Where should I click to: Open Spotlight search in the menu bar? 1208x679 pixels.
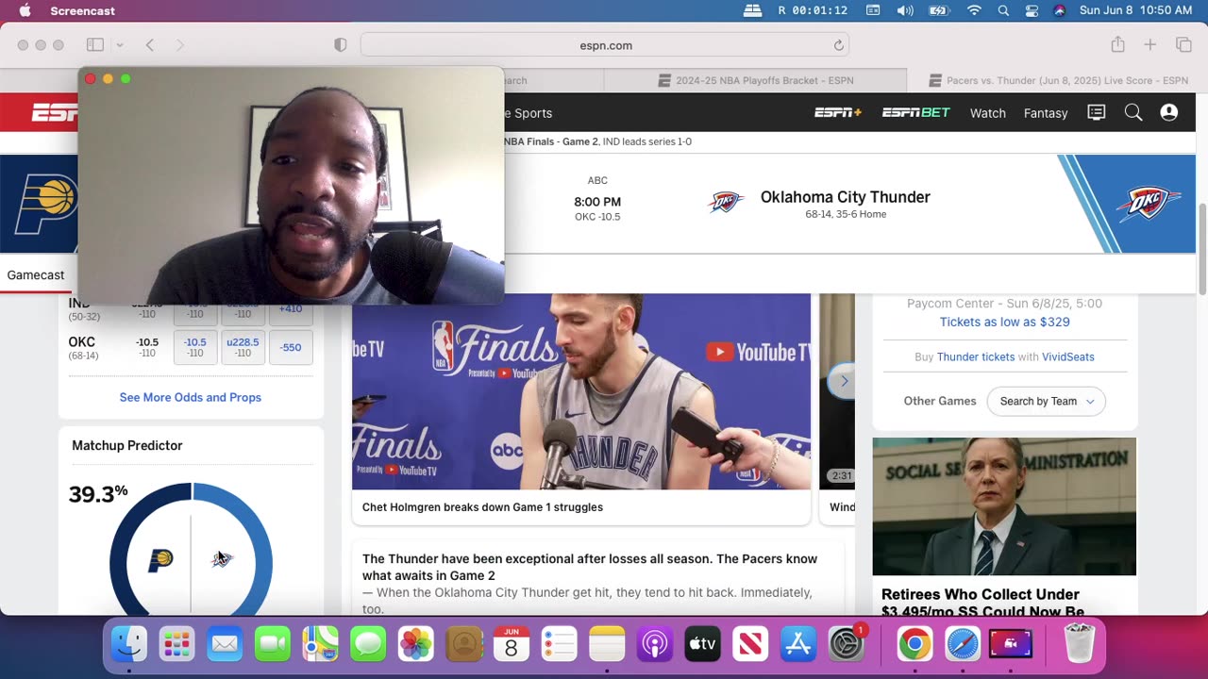[x=1003, y=10]
